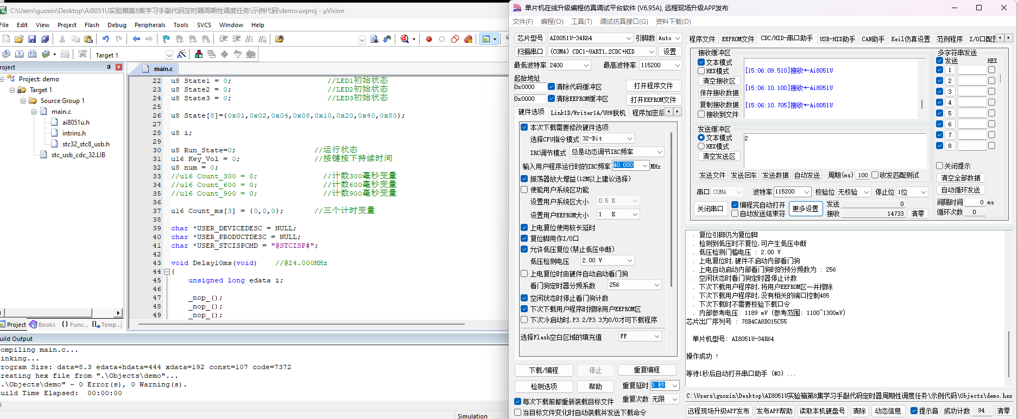Viewport: 1018px width, 419px height.
Task: Open the 重复延时 dropdown
Action: (665, 385)
